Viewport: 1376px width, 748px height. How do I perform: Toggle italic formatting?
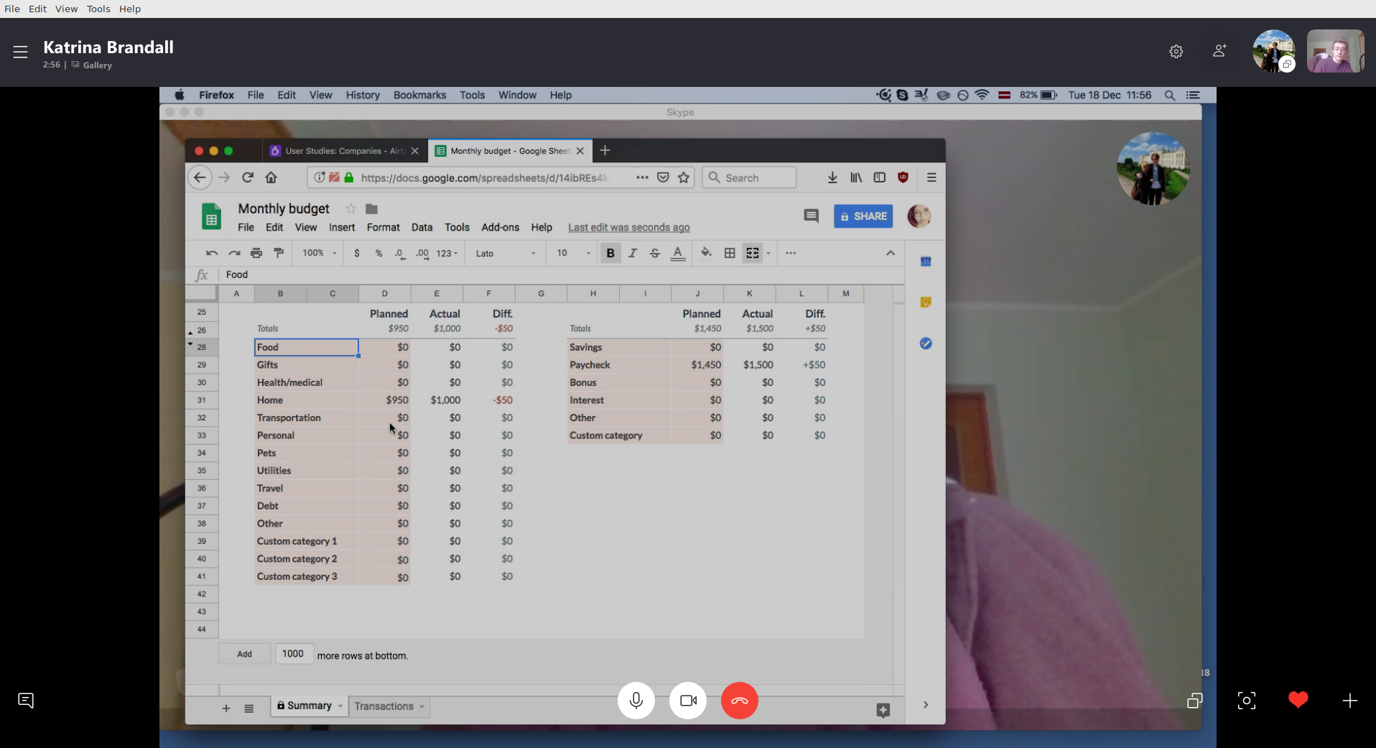tap(633, 253)
